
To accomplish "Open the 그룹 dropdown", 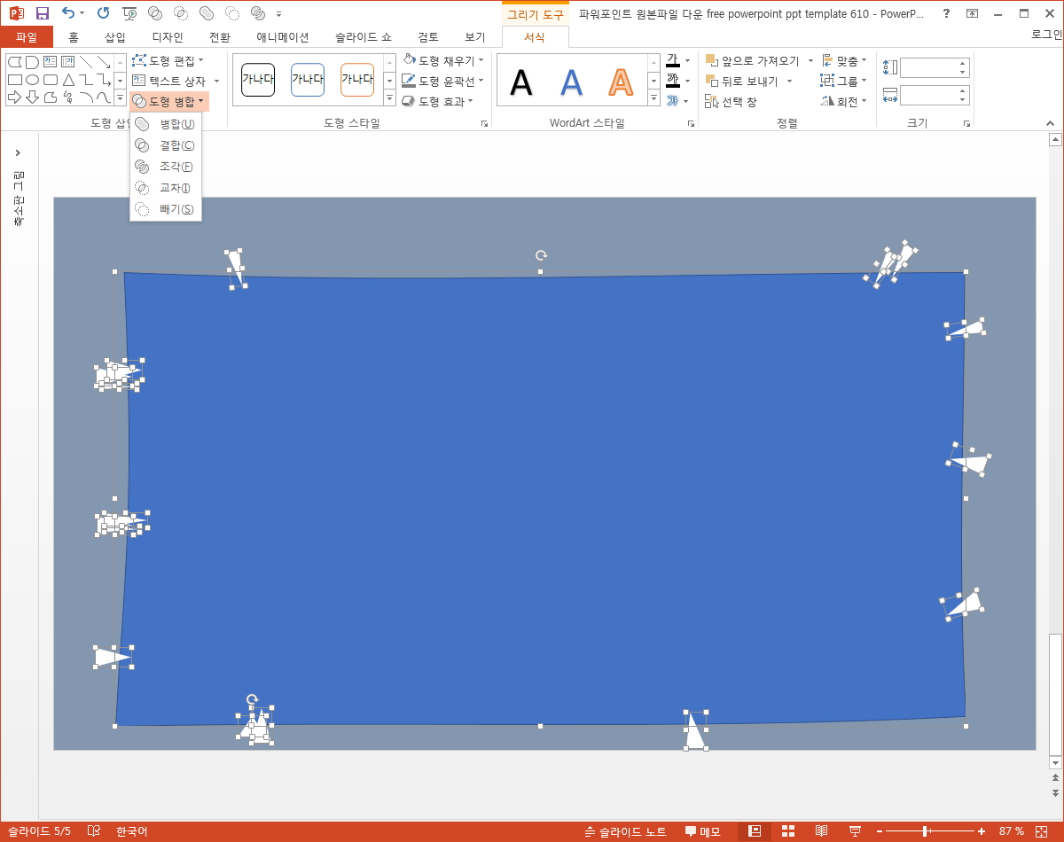I will click(844, 81).
